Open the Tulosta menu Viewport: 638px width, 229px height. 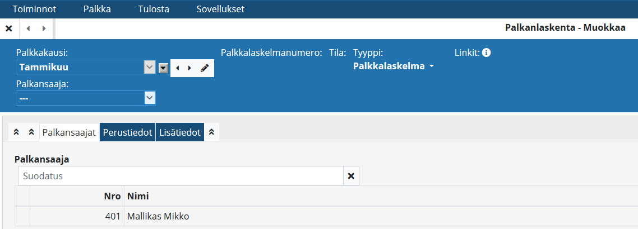[154, 9]
